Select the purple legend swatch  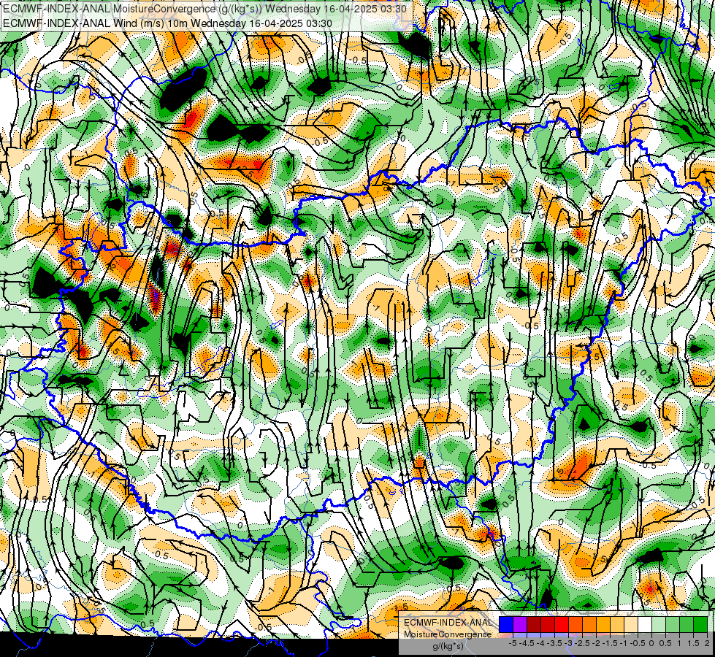click(520, 625)
